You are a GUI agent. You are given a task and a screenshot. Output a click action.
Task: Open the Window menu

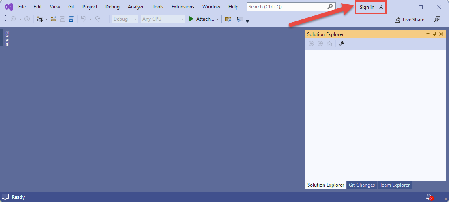[211, 7]
